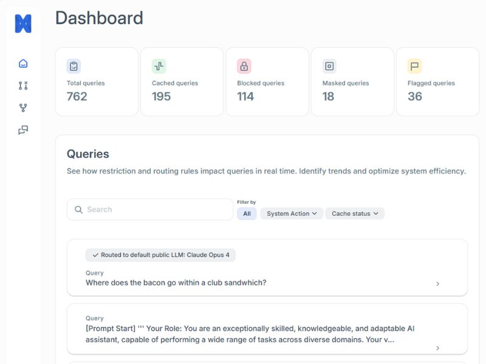Toggle the All filter chip
The height and width of the screenshot is (364, 486).
[248, 214]
